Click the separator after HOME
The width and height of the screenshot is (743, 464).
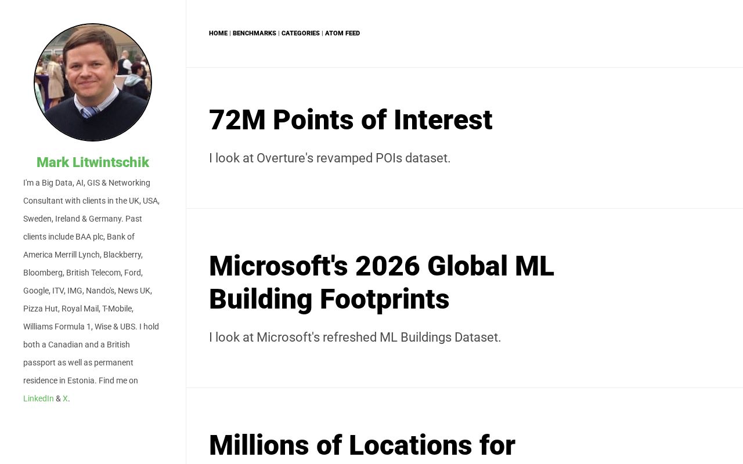(x=230, y=33)
